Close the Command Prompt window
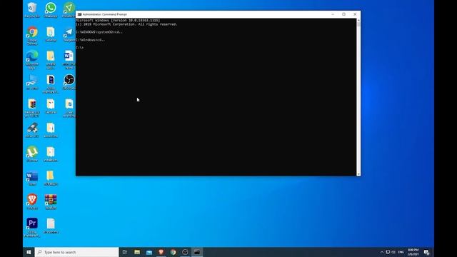Viewport: 457px width, 257px height. (355, 14)
